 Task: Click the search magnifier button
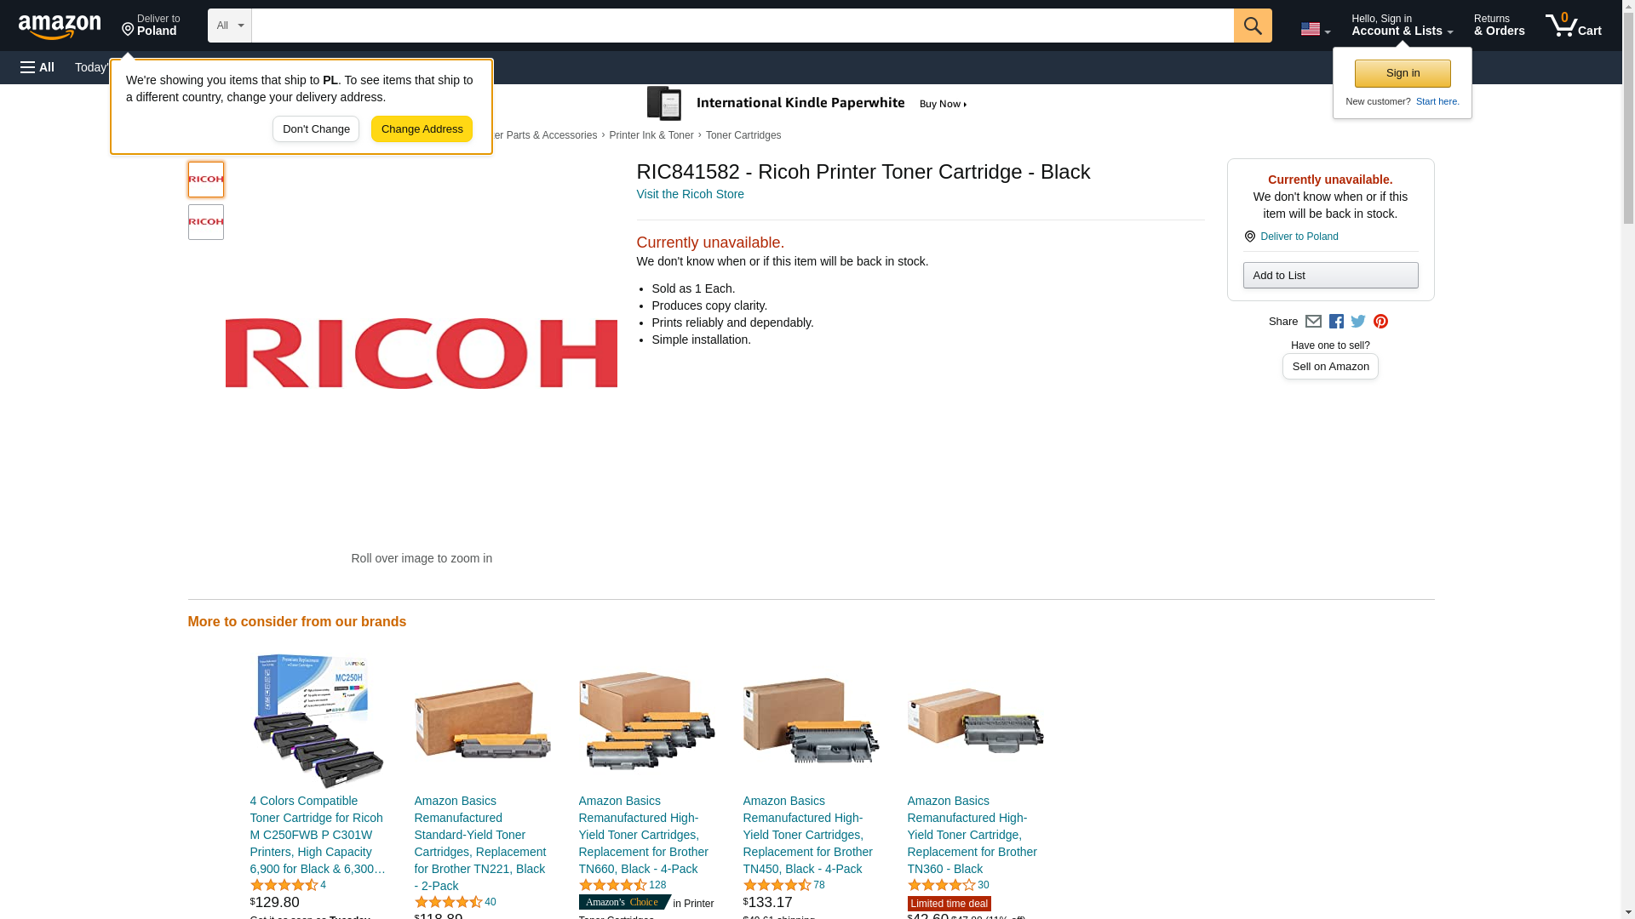coord(1252,26)
